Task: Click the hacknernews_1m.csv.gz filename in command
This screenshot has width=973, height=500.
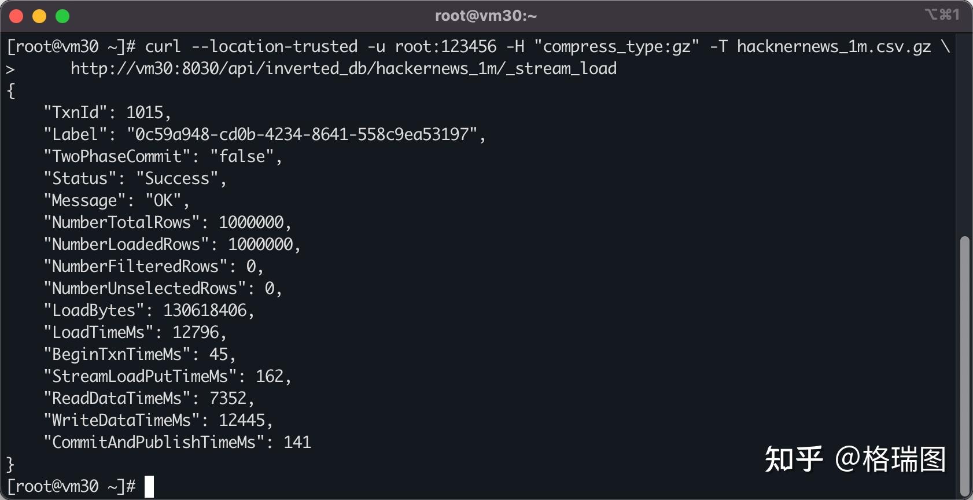Action: click(834, 46)
